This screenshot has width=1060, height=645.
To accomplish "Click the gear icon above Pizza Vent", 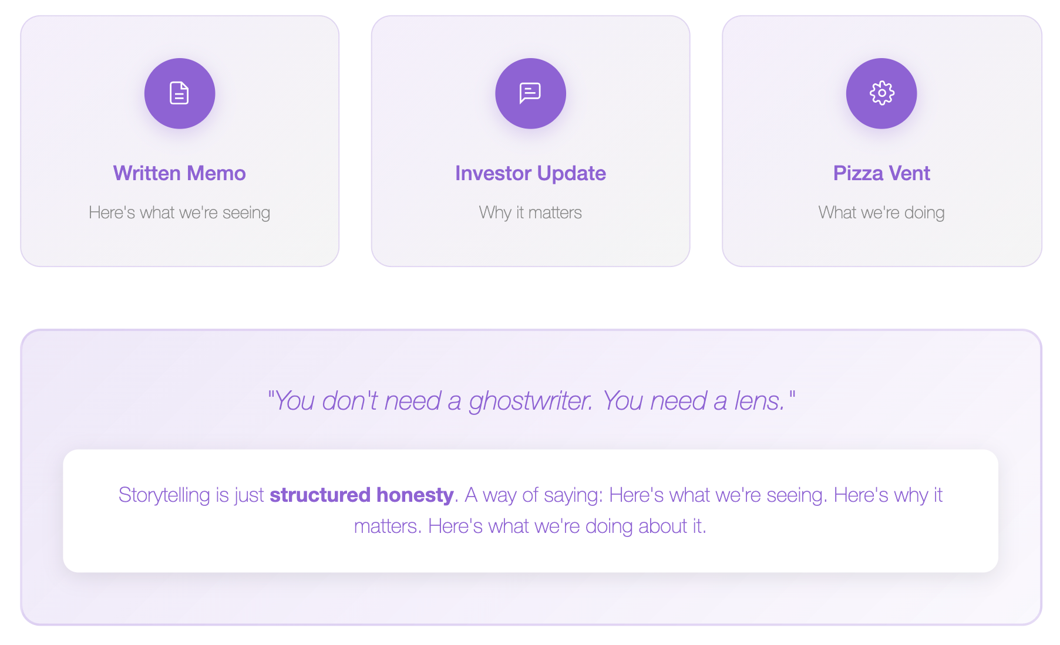I will pos(881,93).
